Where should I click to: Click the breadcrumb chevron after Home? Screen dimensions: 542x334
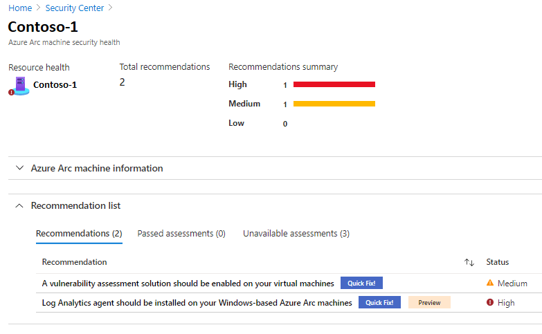pyautogui.click(x=38, y=8)
